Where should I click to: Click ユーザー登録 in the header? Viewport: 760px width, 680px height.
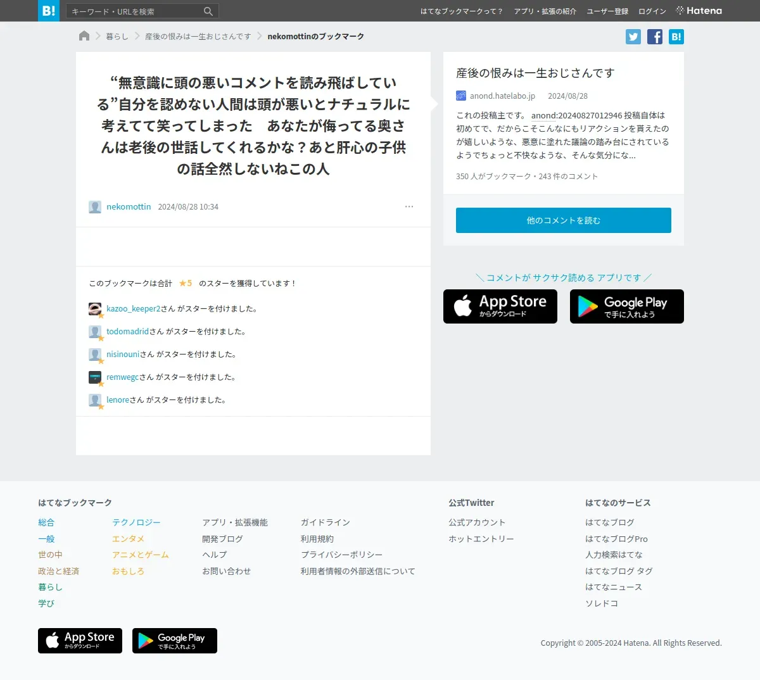coord(607,11)
